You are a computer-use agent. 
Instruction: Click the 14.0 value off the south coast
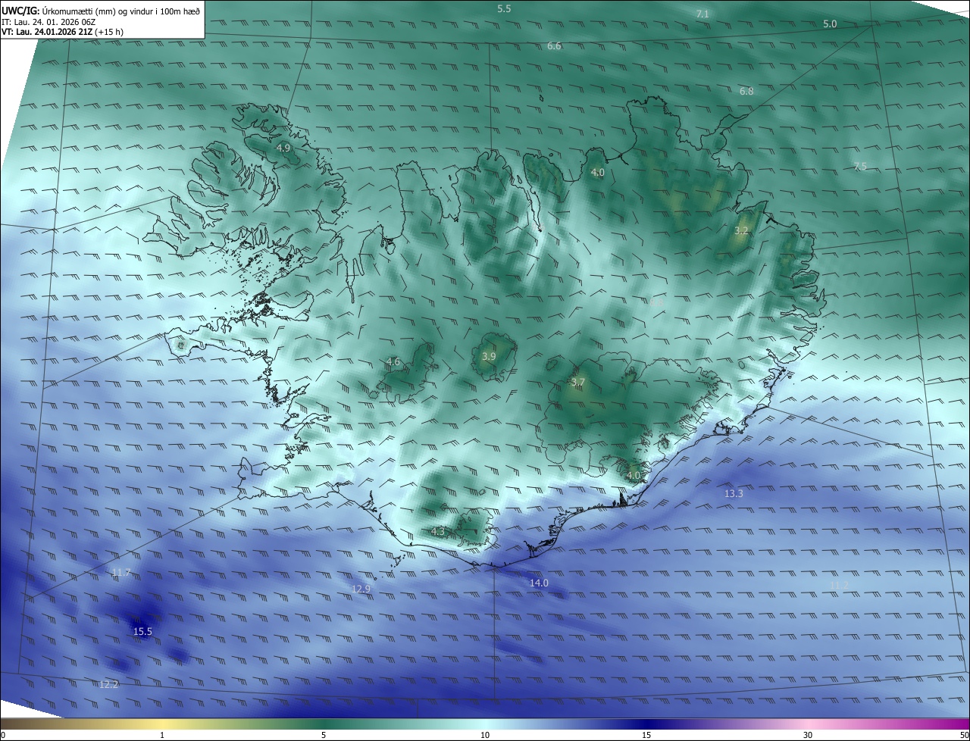539,583
